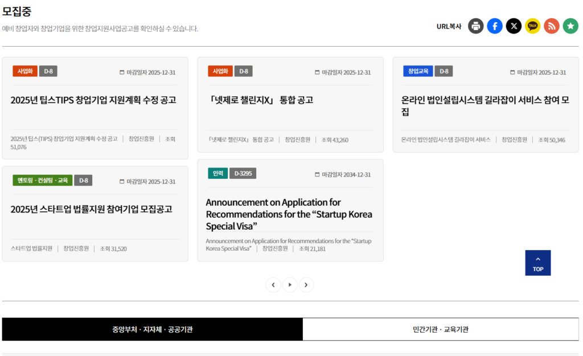
Task: Switch to the 민간기관·교육기관 tab
Action: [441, 329]
